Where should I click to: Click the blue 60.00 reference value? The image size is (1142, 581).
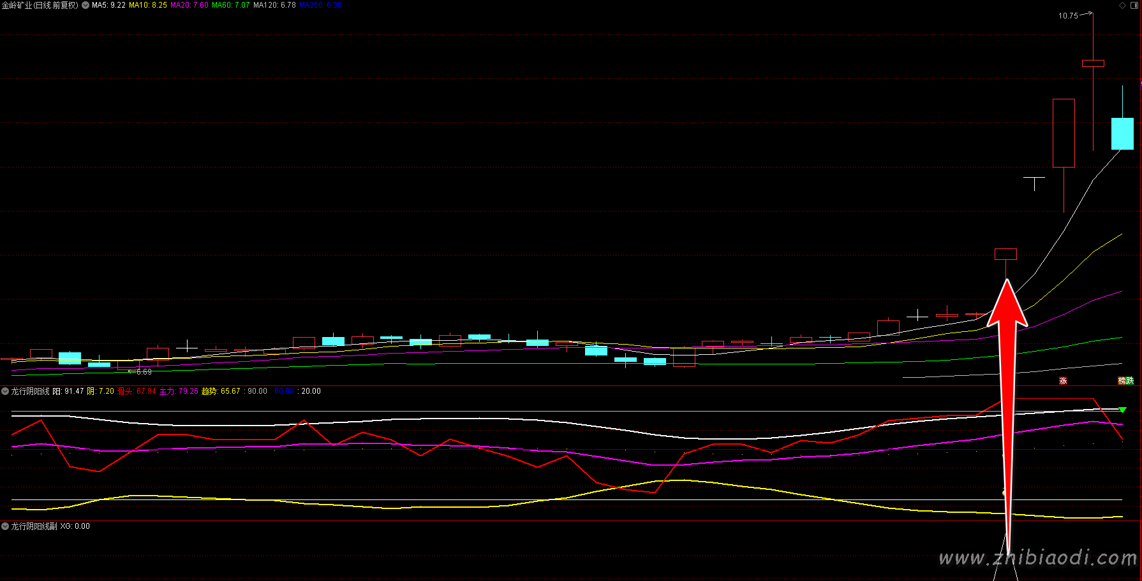click(x=284, y=391)
